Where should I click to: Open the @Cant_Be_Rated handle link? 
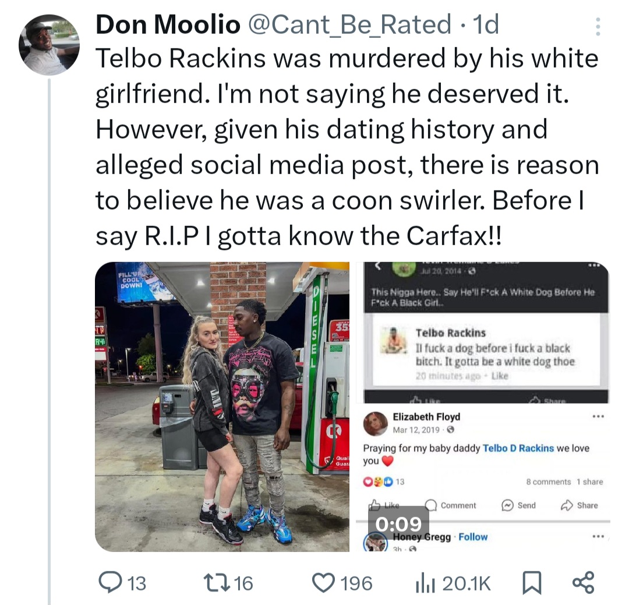[x=349, y=25]
